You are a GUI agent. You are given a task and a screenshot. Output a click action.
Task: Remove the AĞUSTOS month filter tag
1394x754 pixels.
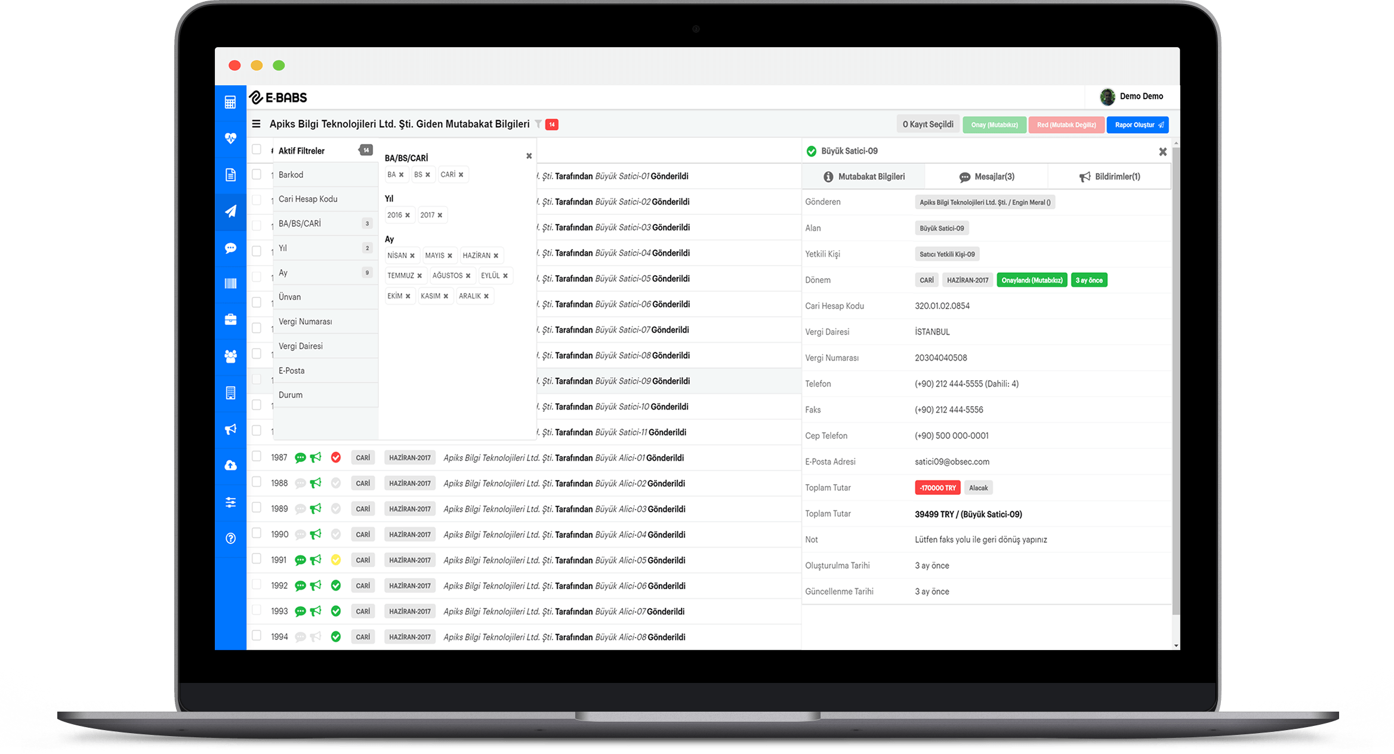coord(468,276)
